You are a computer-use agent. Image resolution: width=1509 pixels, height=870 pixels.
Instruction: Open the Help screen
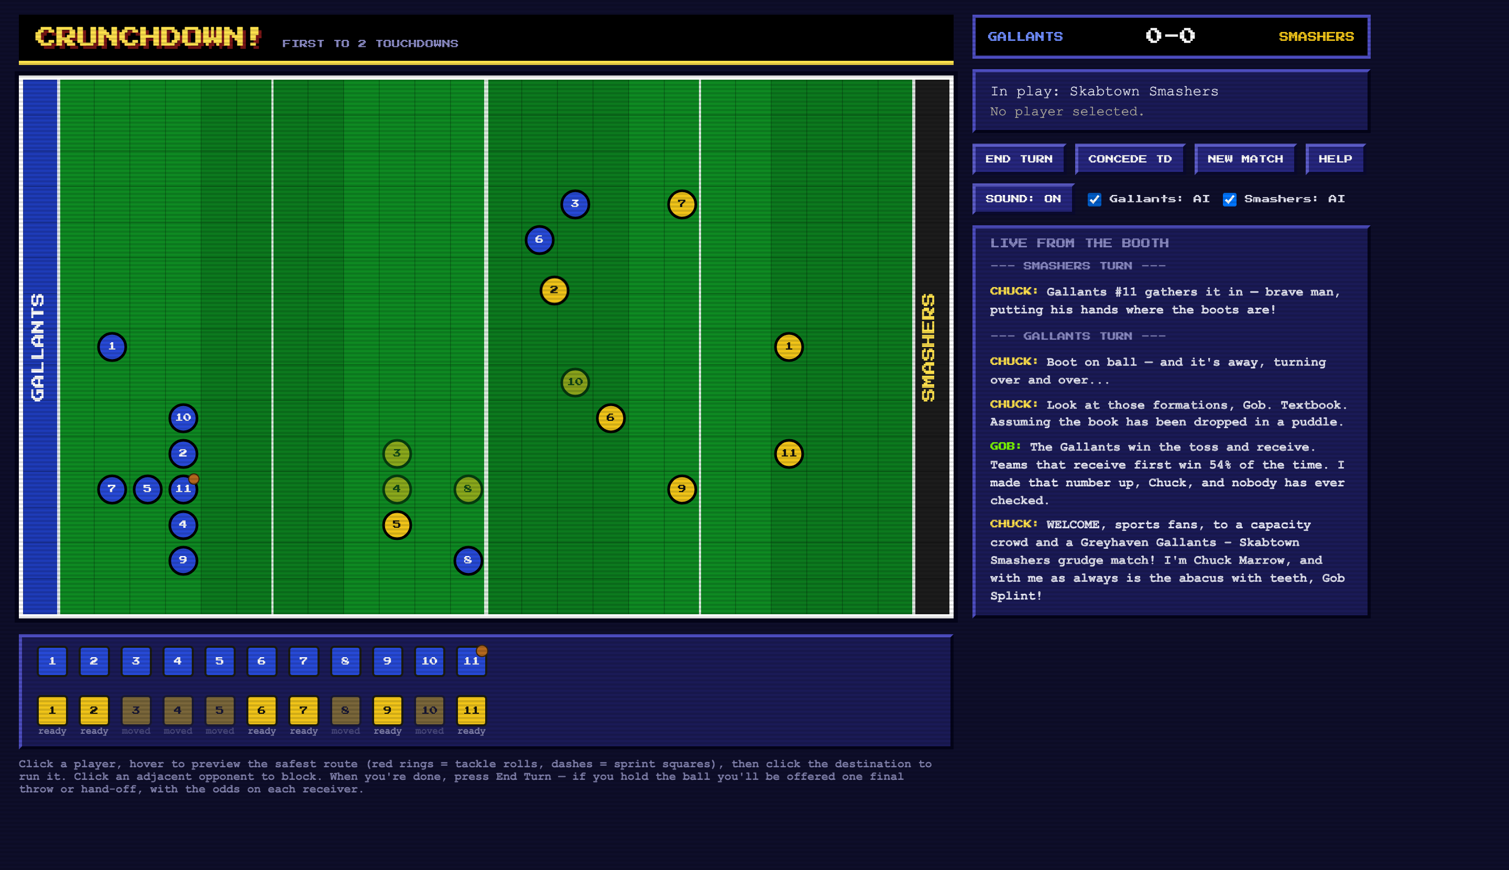point(1335,159)
